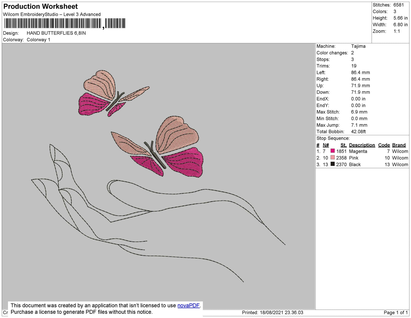
Task: Click the Code column header
Action: (x=384, y=145)
